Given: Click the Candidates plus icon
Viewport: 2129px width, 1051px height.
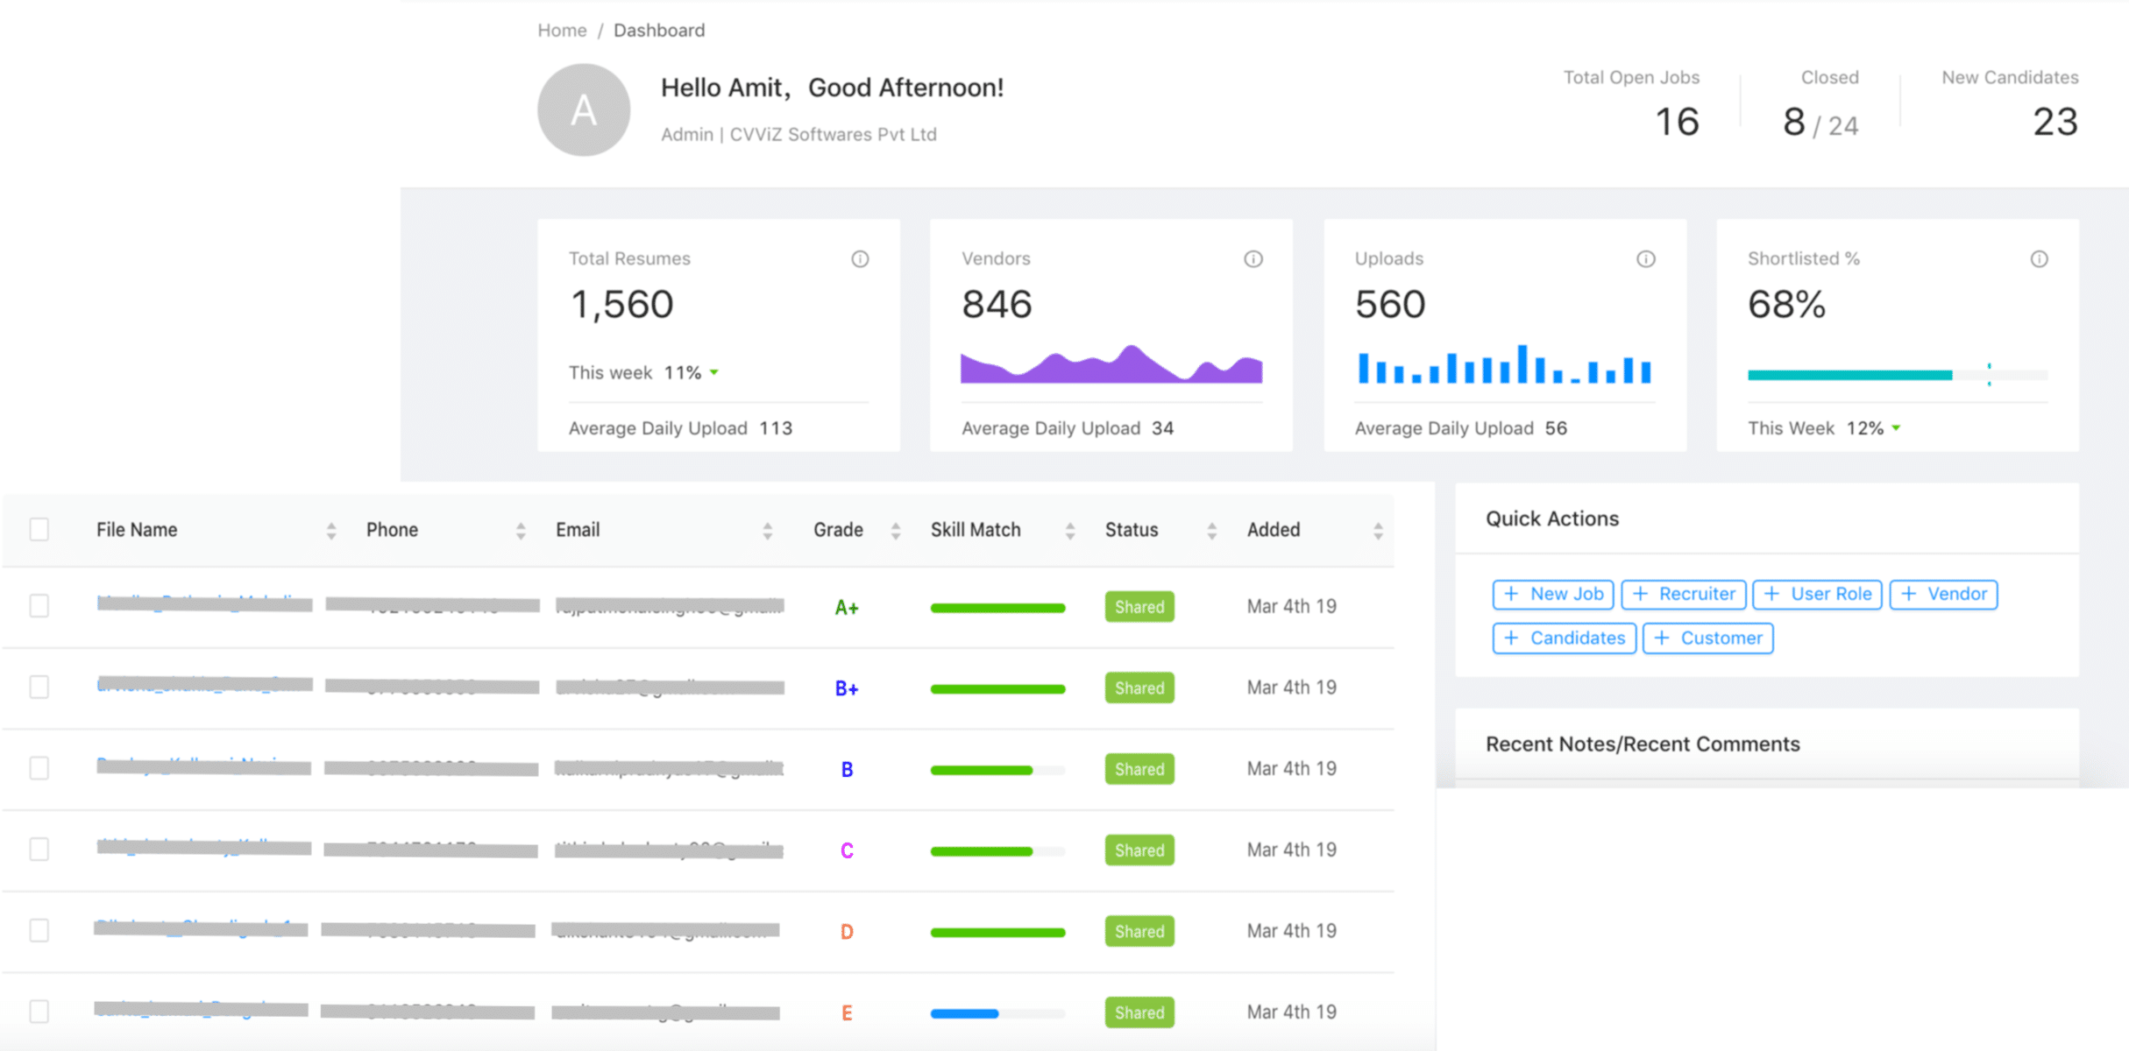Looking at the screenshot, I should (x=1513, y=638).
